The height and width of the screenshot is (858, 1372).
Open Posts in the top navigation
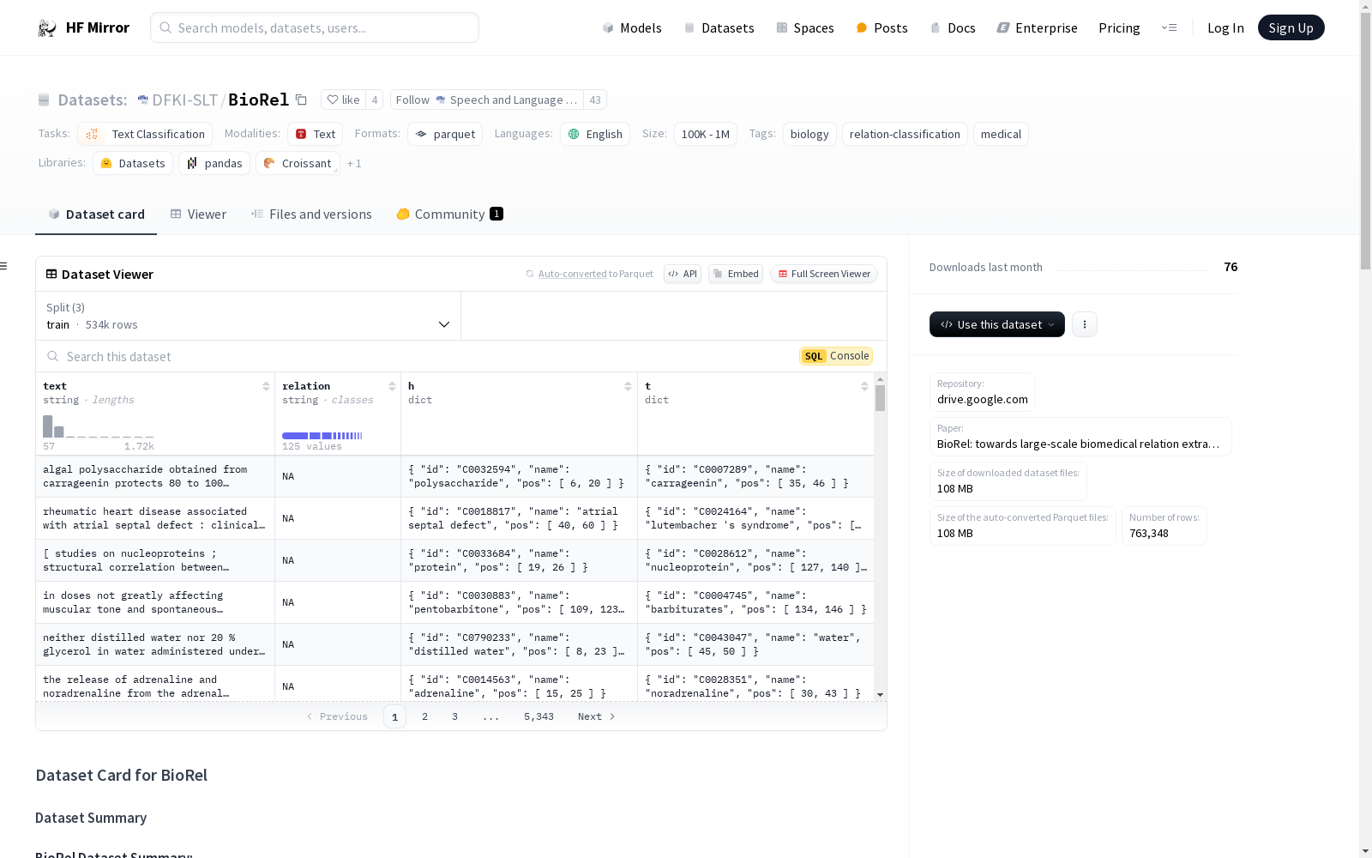coord(882,27)
